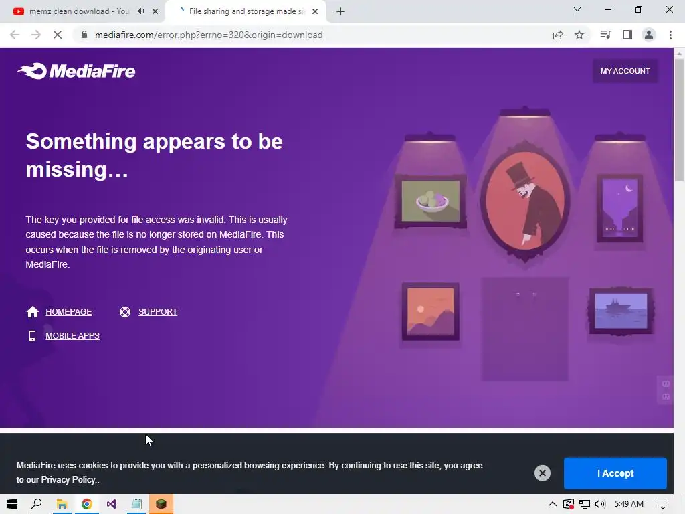Click the sunset mountains painting
Viewport: 685px width, 514px height.
pyautogui.click(x=430, y=312)
